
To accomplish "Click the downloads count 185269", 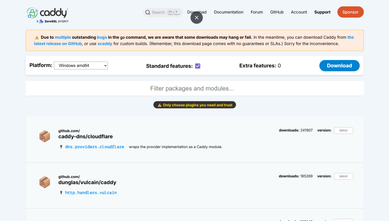I will (x=307, y=176).
